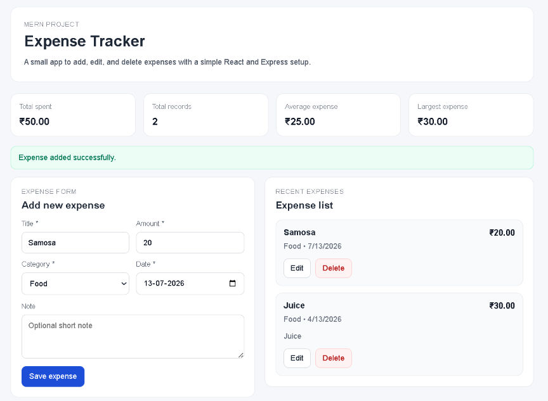Click the Date field showing 13-07-2026

click(x=190, y=283)
